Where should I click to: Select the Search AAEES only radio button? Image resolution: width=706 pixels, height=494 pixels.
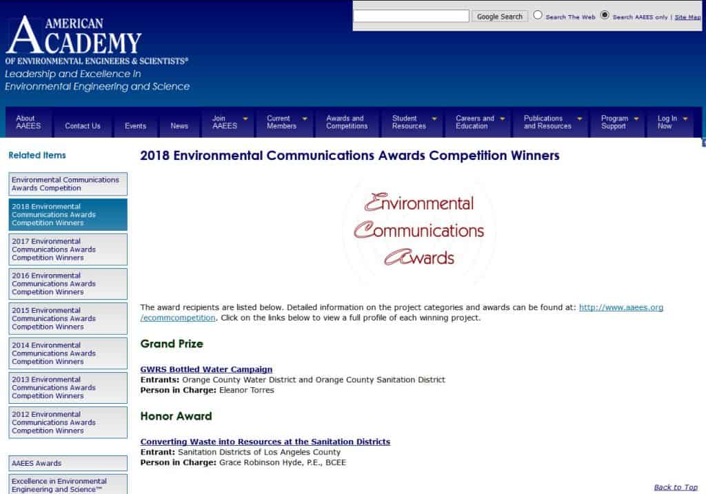tap(605, 15)
